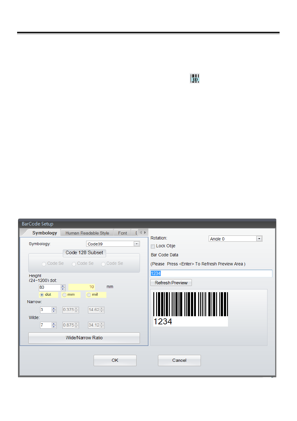Click the Wide 0.875 field

[x=68, y=325]
